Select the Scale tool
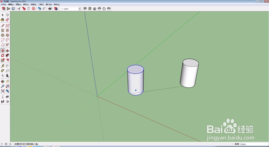 pyautogui.click(x=3, y=60)
